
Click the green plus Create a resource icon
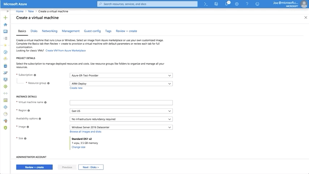pyautogui.click(x=5, y=18)
